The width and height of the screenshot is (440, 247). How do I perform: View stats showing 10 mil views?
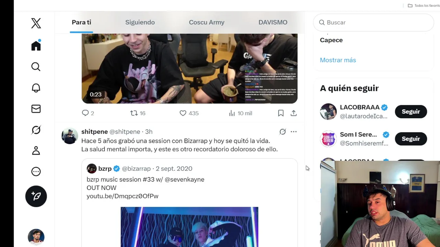click(241, 113)
